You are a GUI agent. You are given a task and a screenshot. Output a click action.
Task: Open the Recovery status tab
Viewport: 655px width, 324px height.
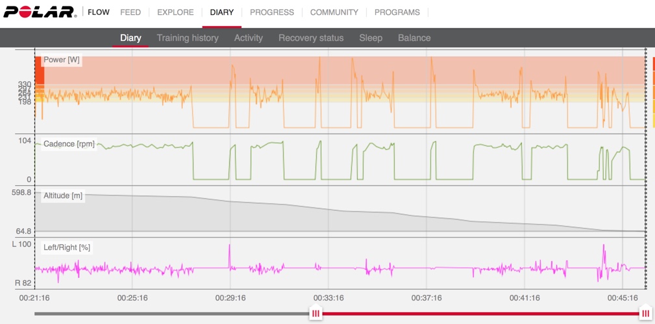point(311,38)
